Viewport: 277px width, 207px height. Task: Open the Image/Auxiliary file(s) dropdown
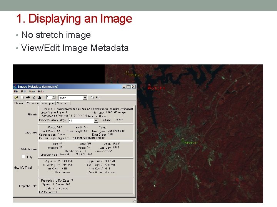(96, 121)
